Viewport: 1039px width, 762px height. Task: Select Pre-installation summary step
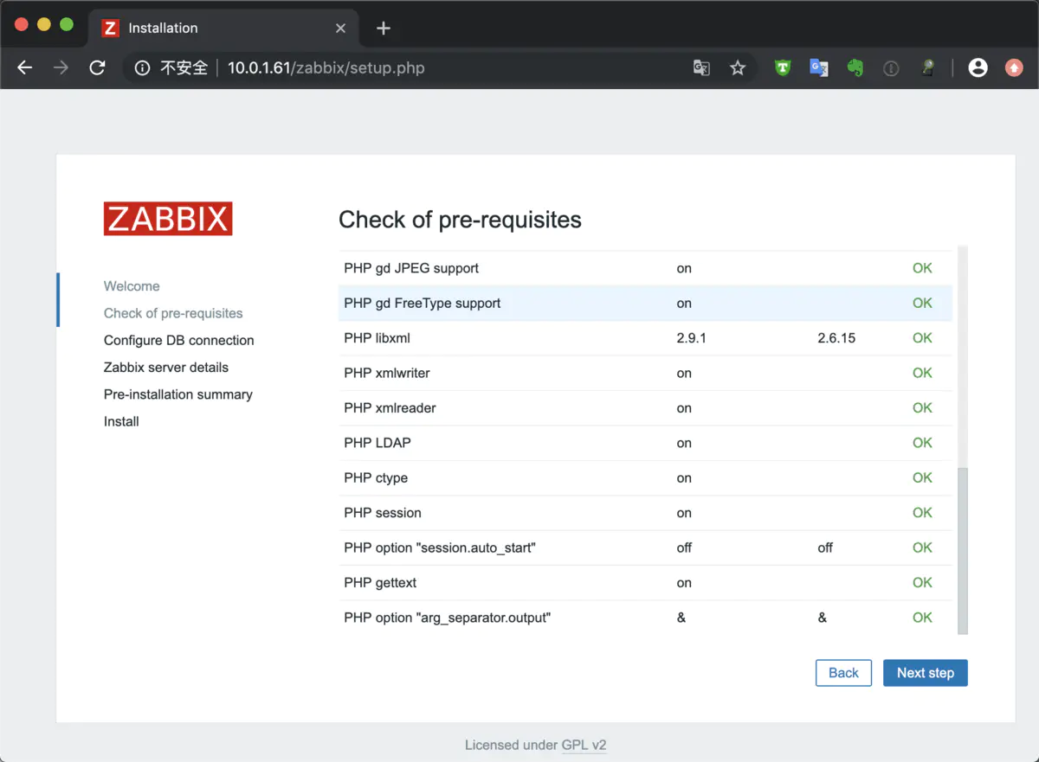(x=178, y=394)
